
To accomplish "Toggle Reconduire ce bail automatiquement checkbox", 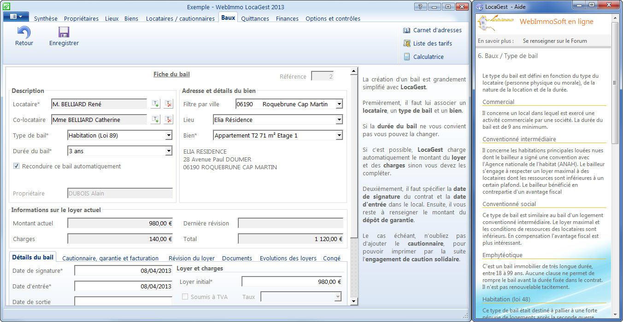I will pyautogui.click(x=17, y=166).
